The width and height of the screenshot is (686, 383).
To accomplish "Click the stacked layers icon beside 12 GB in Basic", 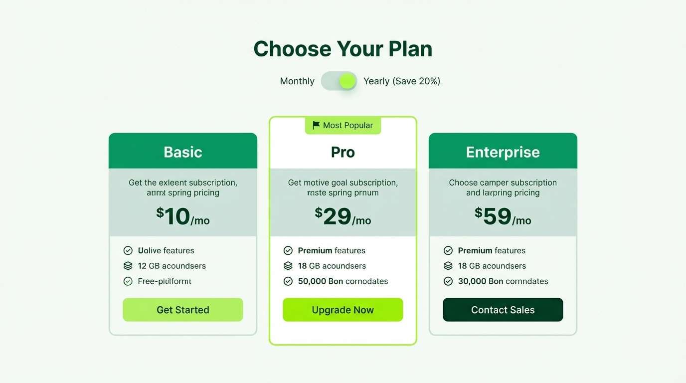I will point(128,266).
